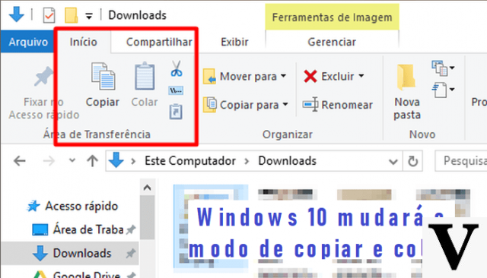This screenshot has width=487, height=278.
Task: Click the copy path icon
Action: tap(176, 90)
